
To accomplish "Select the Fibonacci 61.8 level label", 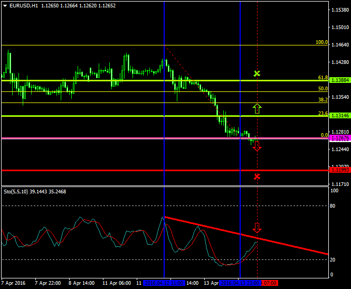I will pyautogui.click(x=323, y=78).
